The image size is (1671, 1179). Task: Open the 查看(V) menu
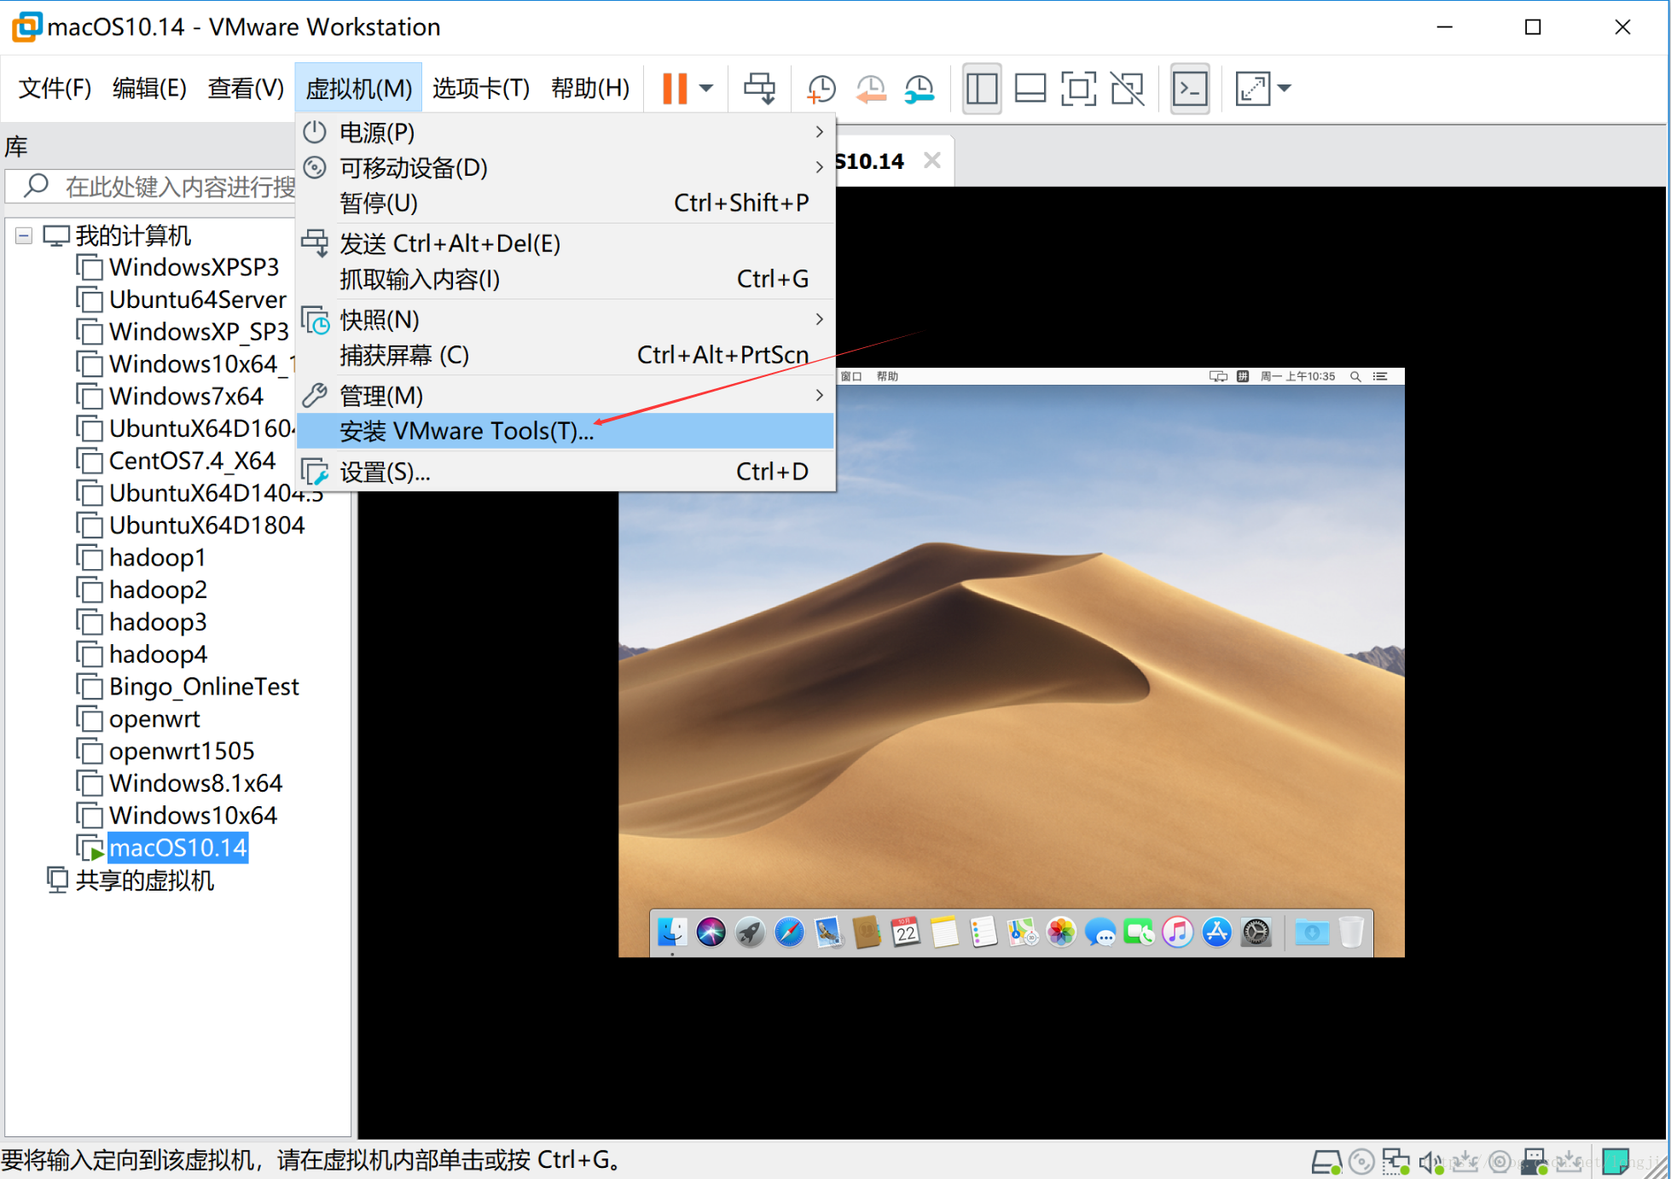(246, 88)
